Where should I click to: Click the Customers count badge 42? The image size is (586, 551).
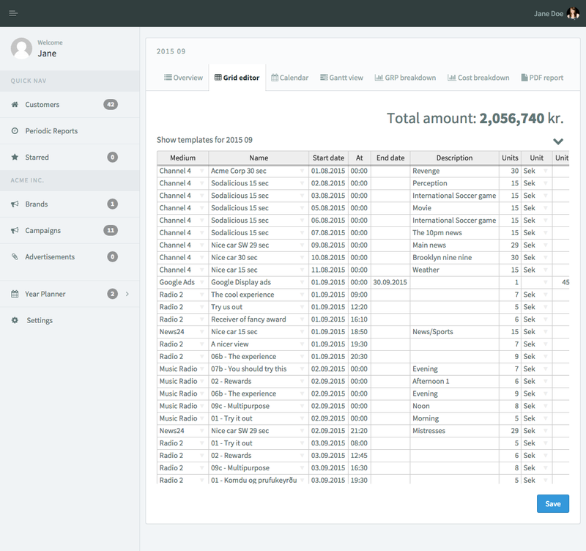111,104
